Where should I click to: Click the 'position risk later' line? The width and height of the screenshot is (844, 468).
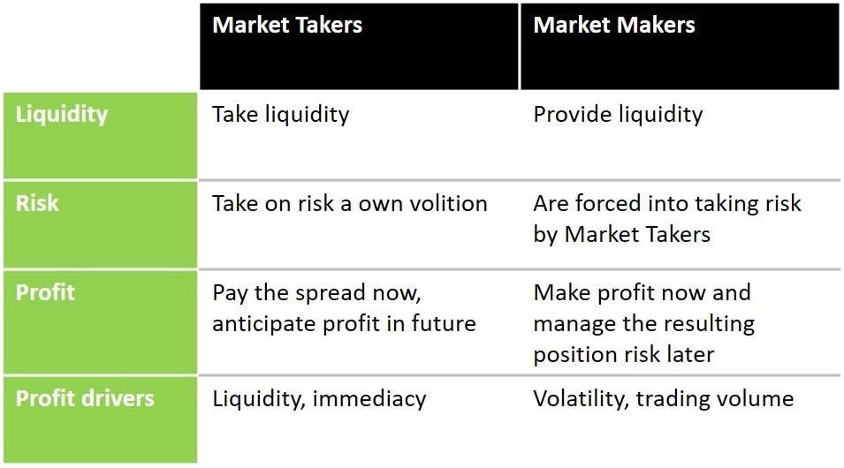tap(624, 355)
